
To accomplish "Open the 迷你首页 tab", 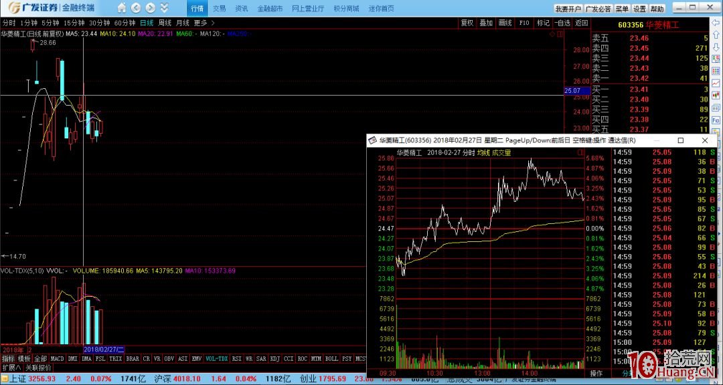I will pos(382,8).
